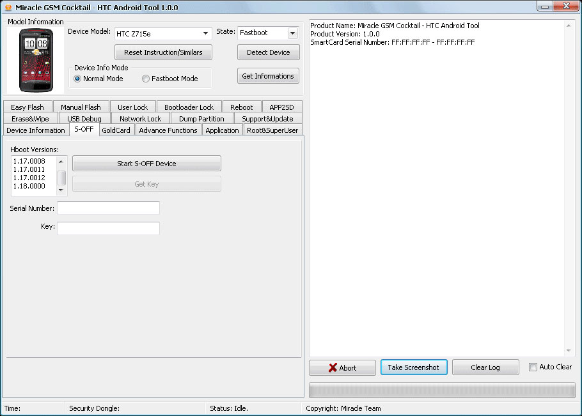Minimize the window
The height and width of the screenshot is (416, 582).
coord(545,6)
